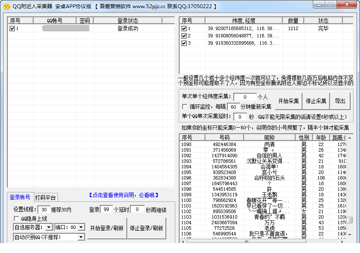The width and height of the screenshot is (360, 253).
Task: Click the 登录状态 column header
Action: 128,21
